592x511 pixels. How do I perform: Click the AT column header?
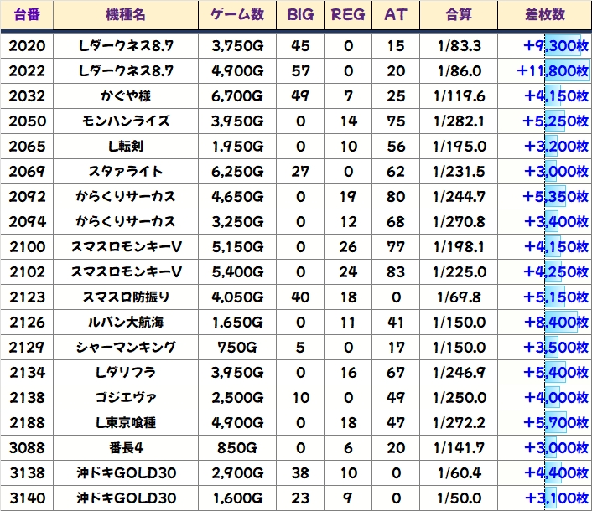(x=396, y=15)
